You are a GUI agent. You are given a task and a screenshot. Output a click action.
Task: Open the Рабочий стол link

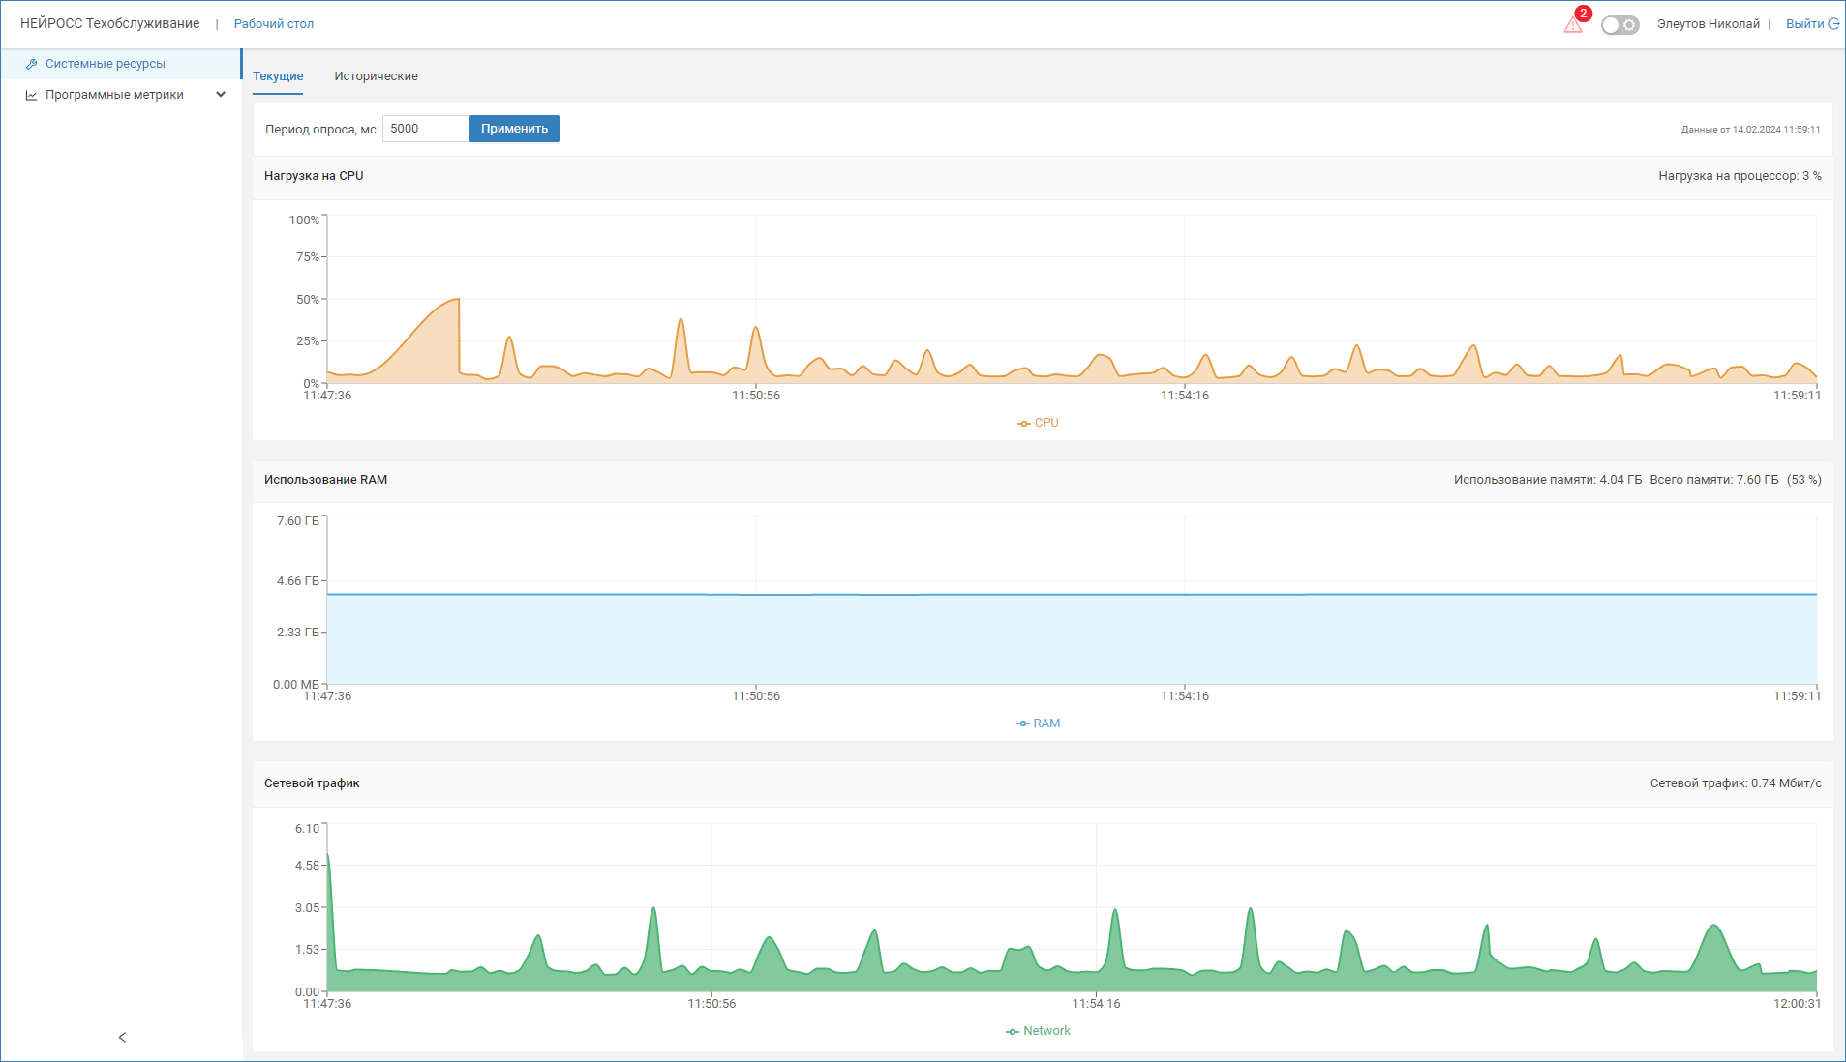click(274, 24)
